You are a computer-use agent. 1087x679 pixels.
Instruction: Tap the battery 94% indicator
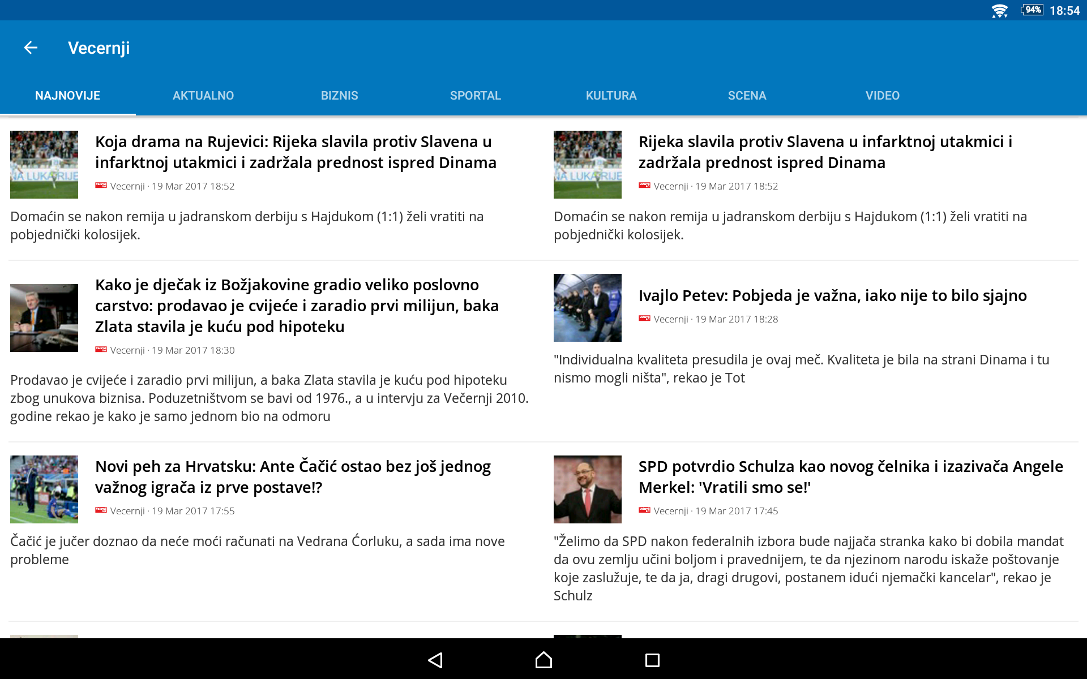point(1032,10)
